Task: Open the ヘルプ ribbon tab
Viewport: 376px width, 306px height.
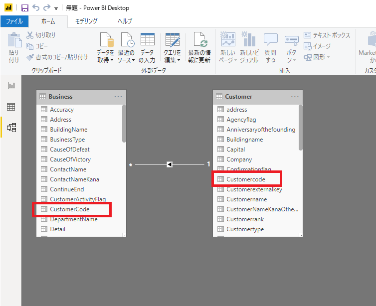Action: click(125, 21)
